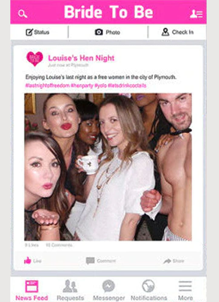
Task: Tap the Share arrow icon
Action: pyautogui.click(x=167, y=261)
